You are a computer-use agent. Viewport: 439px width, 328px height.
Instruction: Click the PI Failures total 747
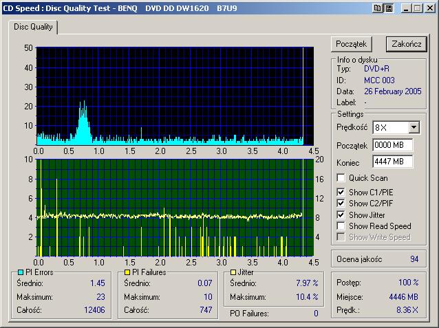tap(206, 310)
